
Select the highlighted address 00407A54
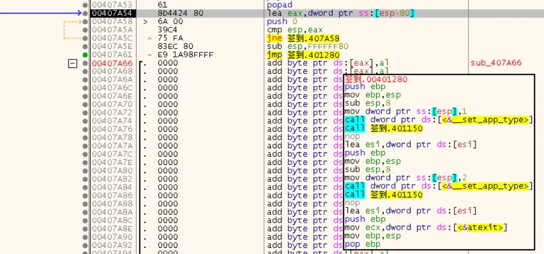111,13
